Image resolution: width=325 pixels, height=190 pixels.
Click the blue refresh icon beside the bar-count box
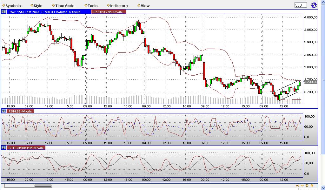pyautogui.click(x=314, y=5)
